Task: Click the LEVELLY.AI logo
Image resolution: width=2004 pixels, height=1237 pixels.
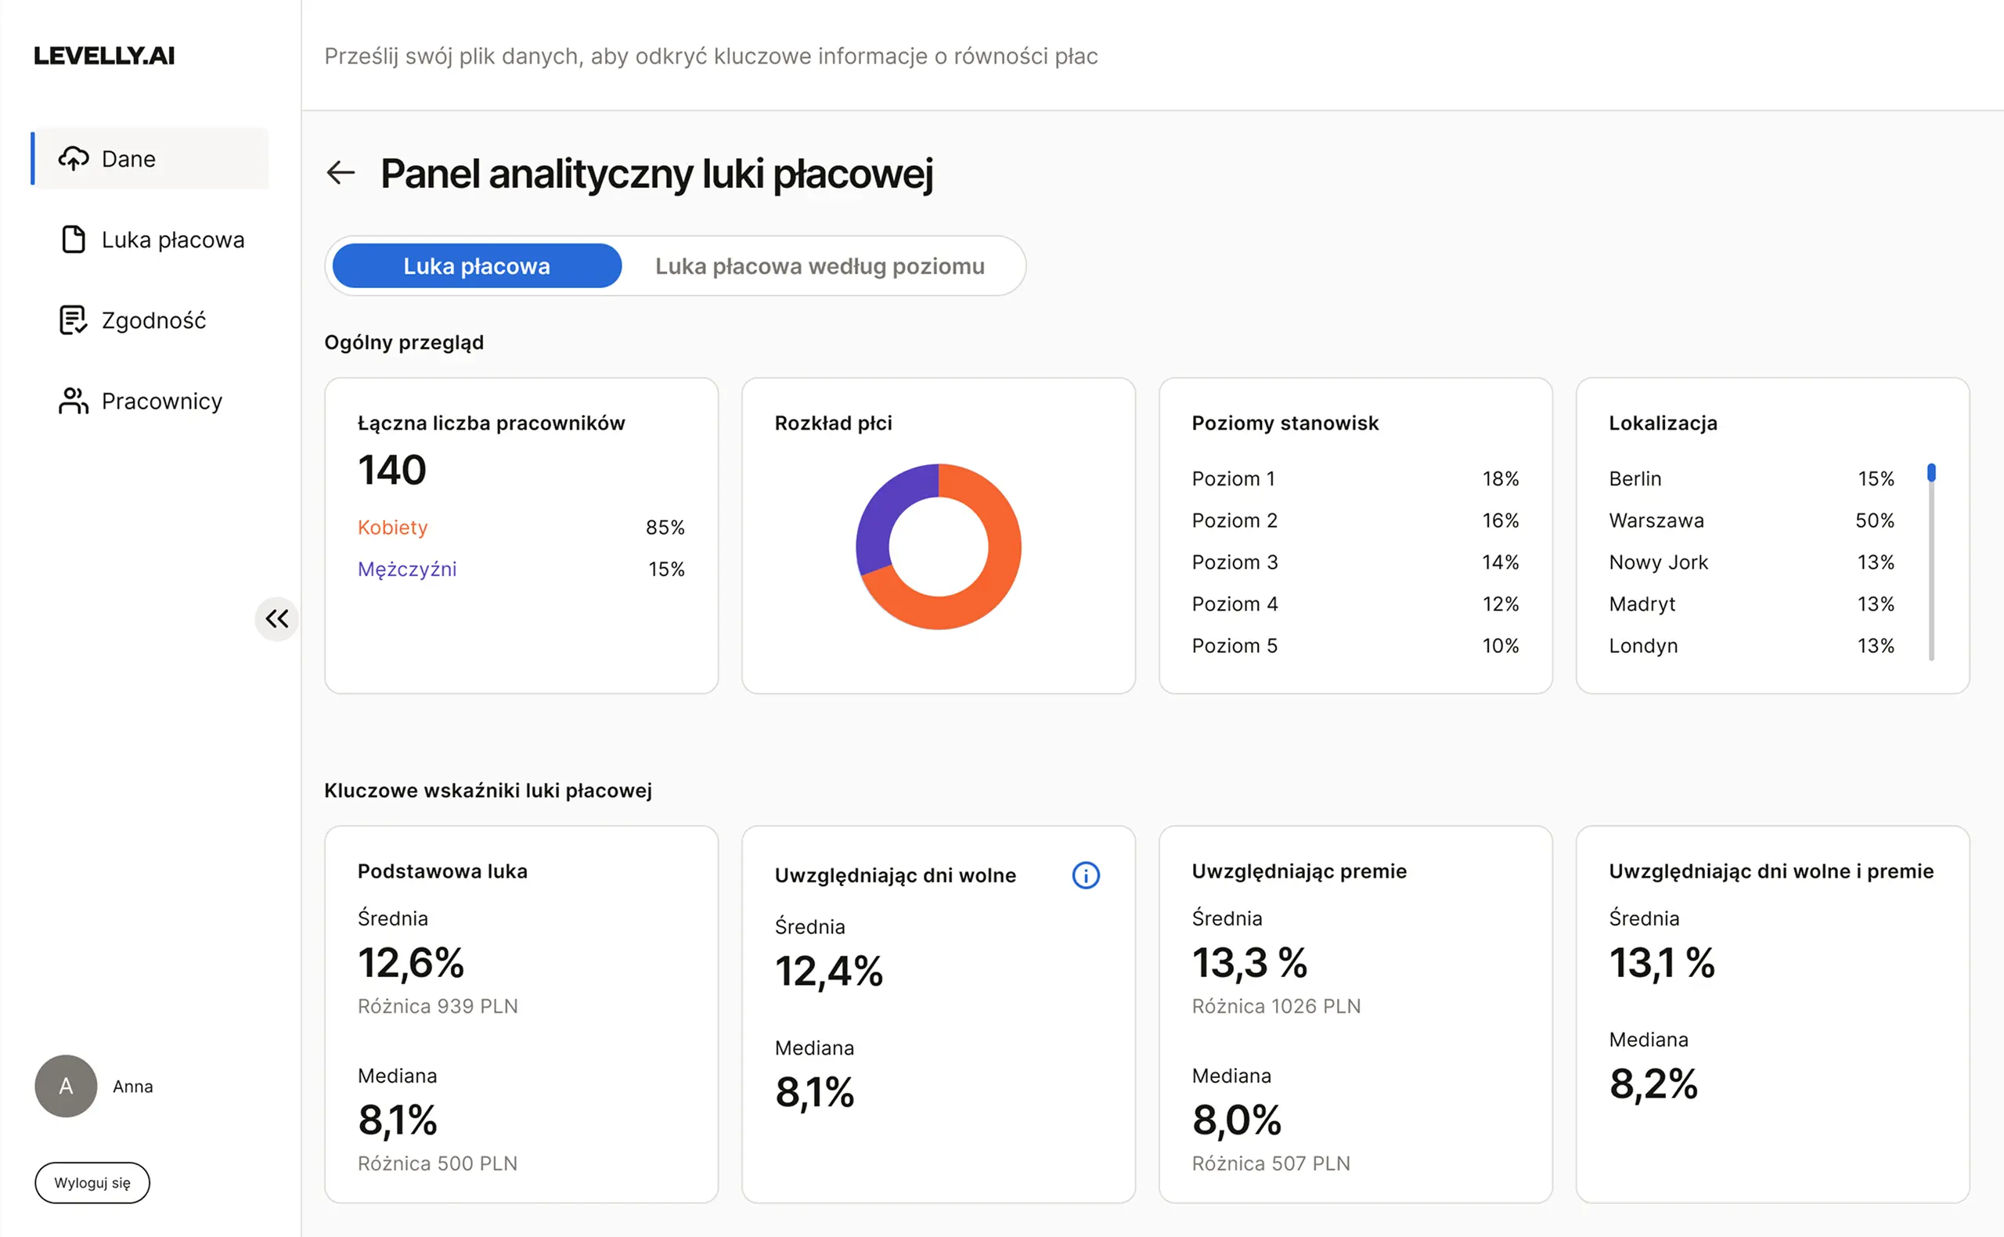Action: pyautogui.click(x=104, y=56)
